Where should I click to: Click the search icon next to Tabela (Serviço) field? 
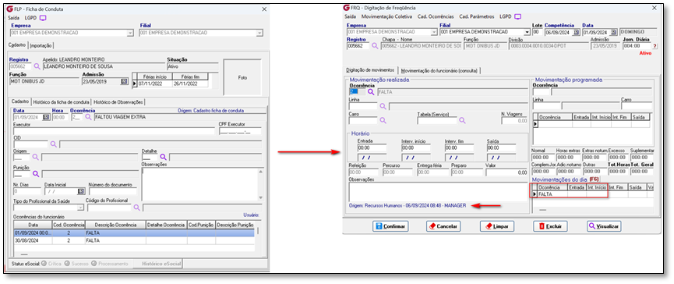click(463, 121)
